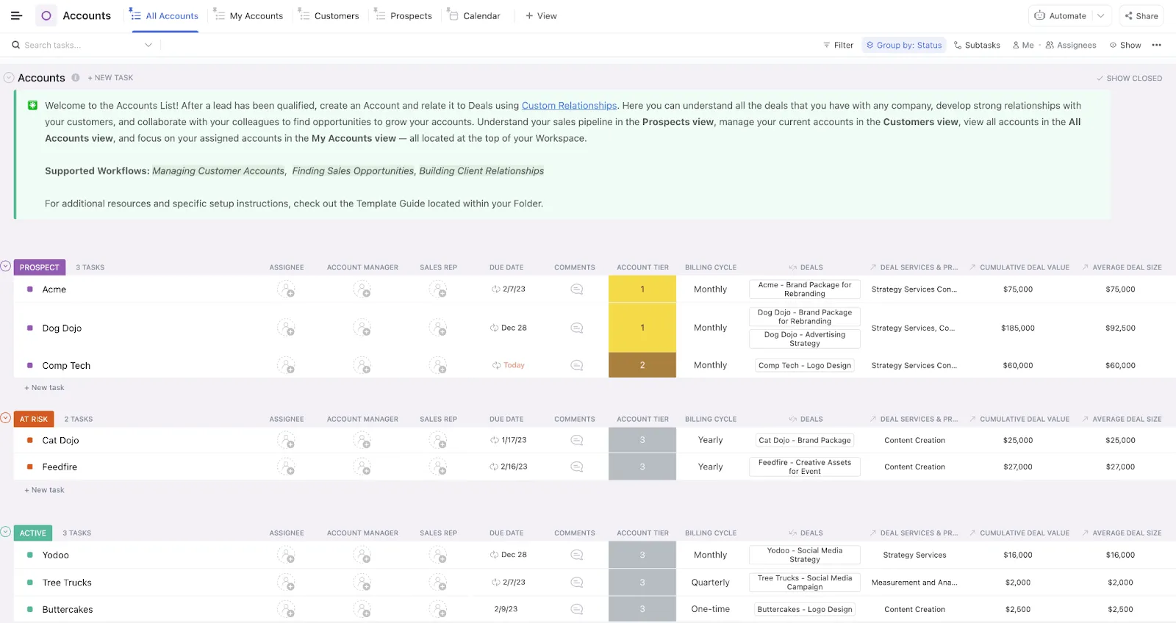Click the more options ellipsis icon
This screenshot has width=1176, height=623.
[1156, 45]
